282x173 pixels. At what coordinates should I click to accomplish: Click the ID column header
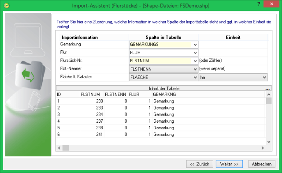pos(68,94)
